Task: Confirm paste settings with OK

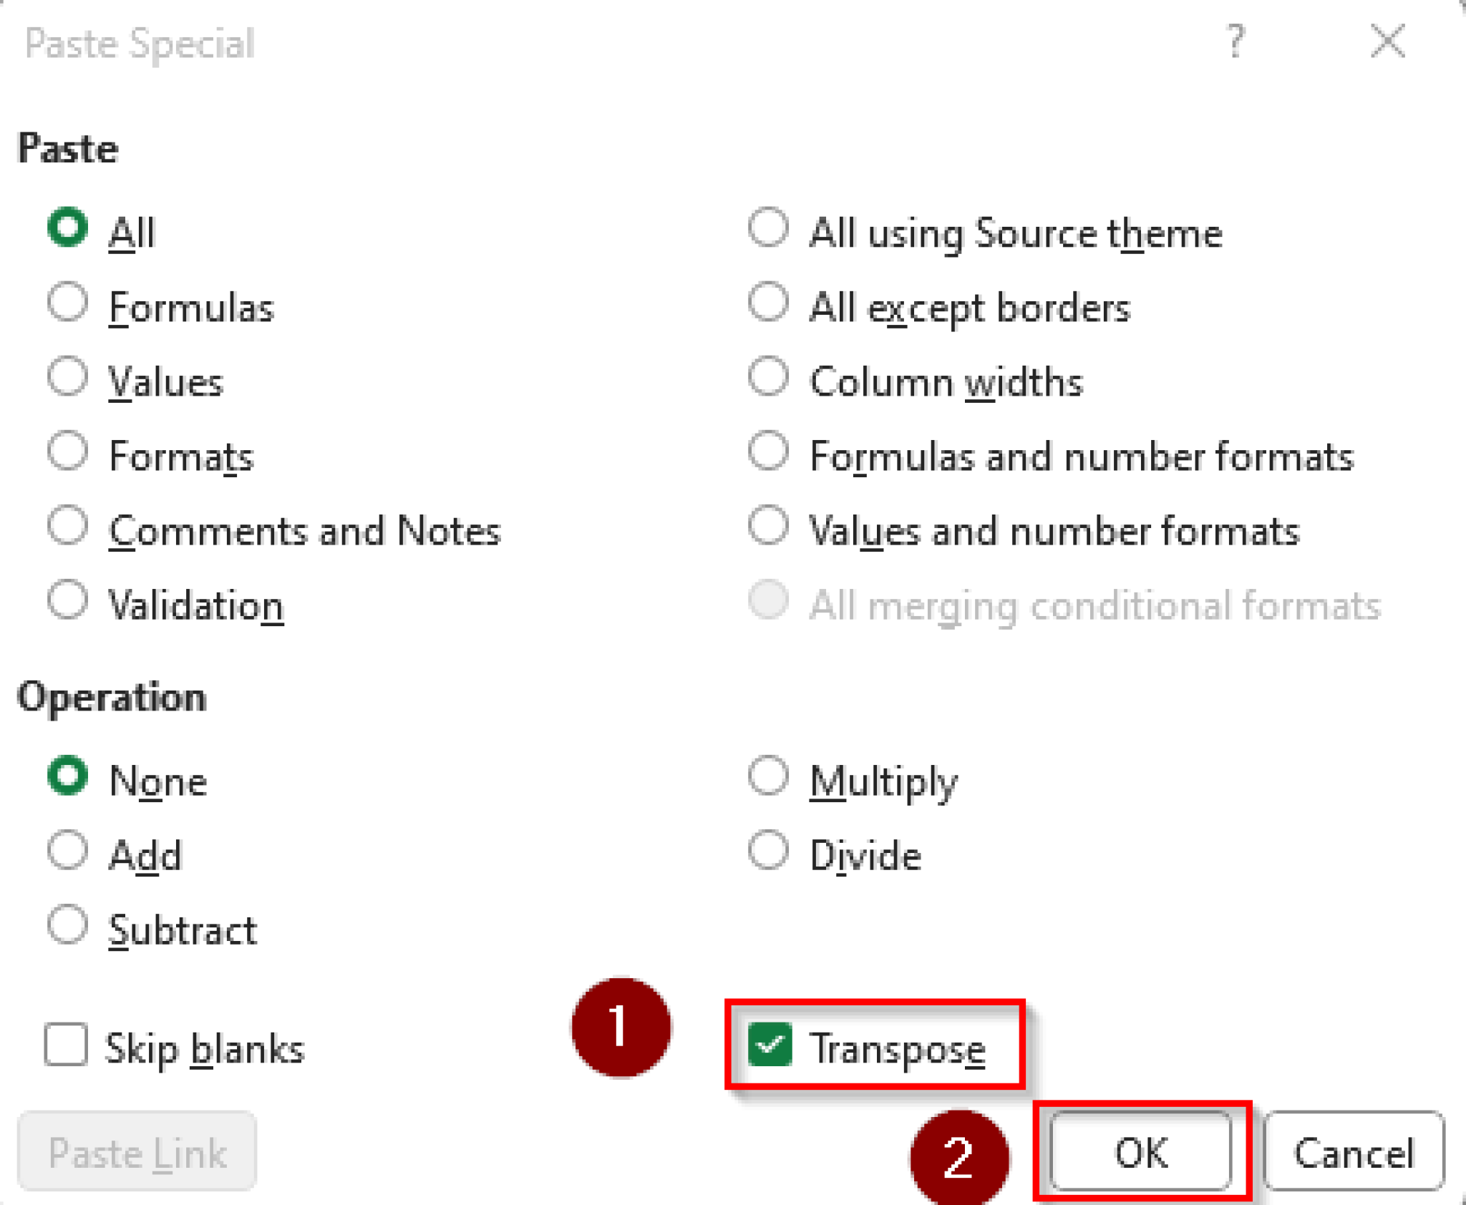Action: coord(1140,1152)
